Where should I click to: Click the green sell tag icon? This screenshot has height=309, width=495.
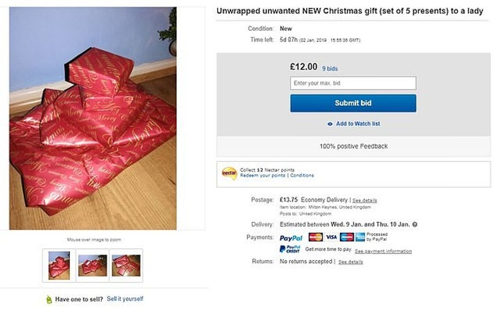tap(48, 299)
